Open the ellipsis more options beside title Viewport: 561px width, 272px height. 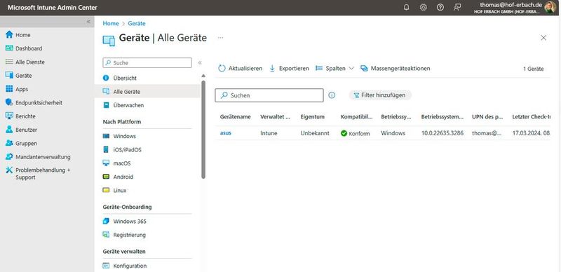(x=220, y=38)
